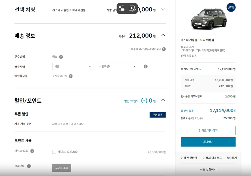251x176 pixels.
Task: Show info icon for M포인트
Action: click(x=29, y=166)
